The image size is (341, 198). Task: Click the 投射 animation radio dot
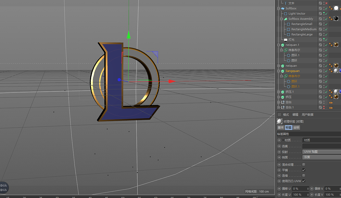(279, 152)
